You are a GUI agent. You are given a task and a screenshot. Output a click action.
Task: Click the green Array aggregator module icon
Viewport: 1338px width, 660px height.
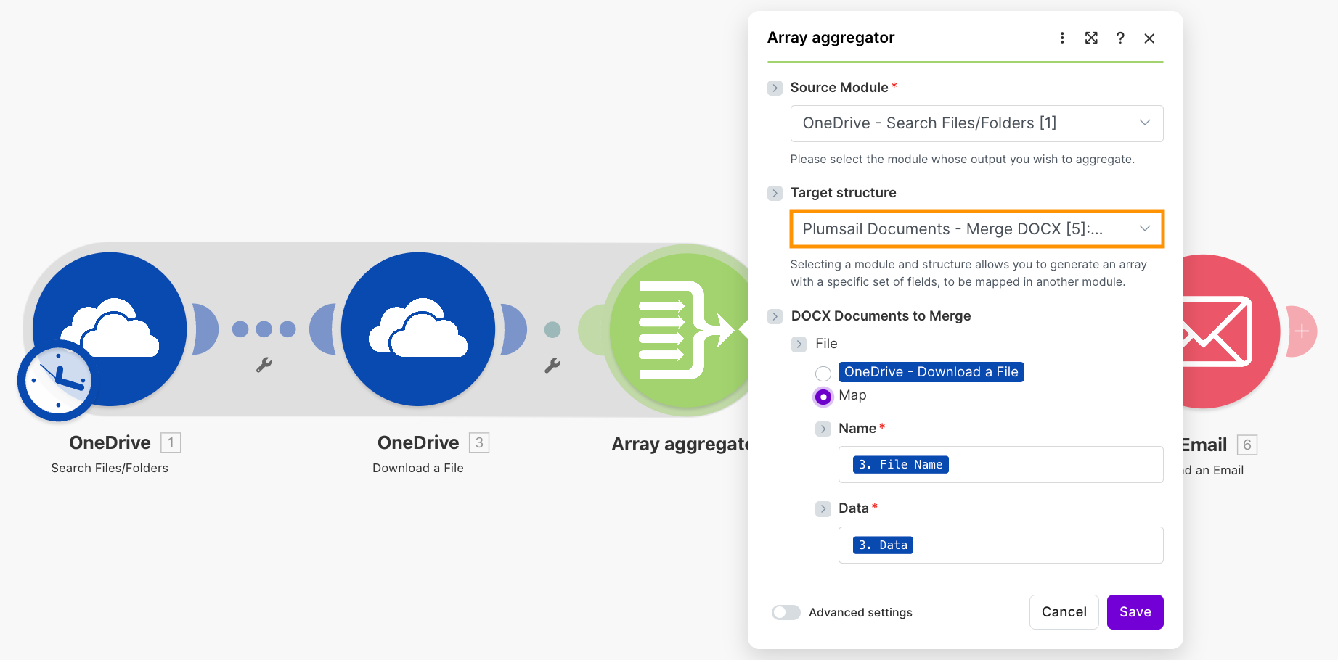(x=680, y=330)
